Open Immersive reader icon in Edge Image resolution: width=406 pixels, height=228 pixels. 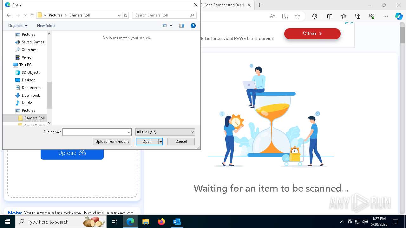point(285,16)
